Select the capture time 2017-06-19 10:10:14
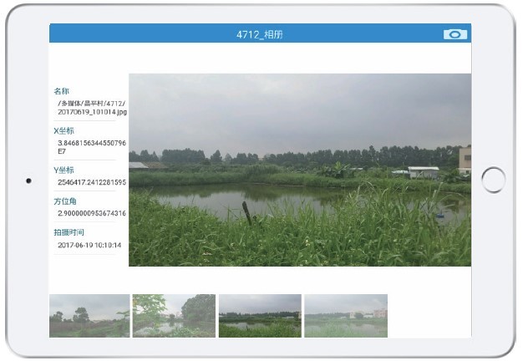 89,245
